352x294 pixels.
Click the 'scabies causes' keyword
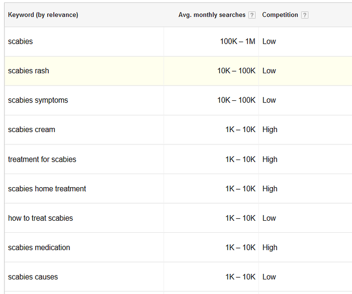pyautogui.click(x=33, y=277)
